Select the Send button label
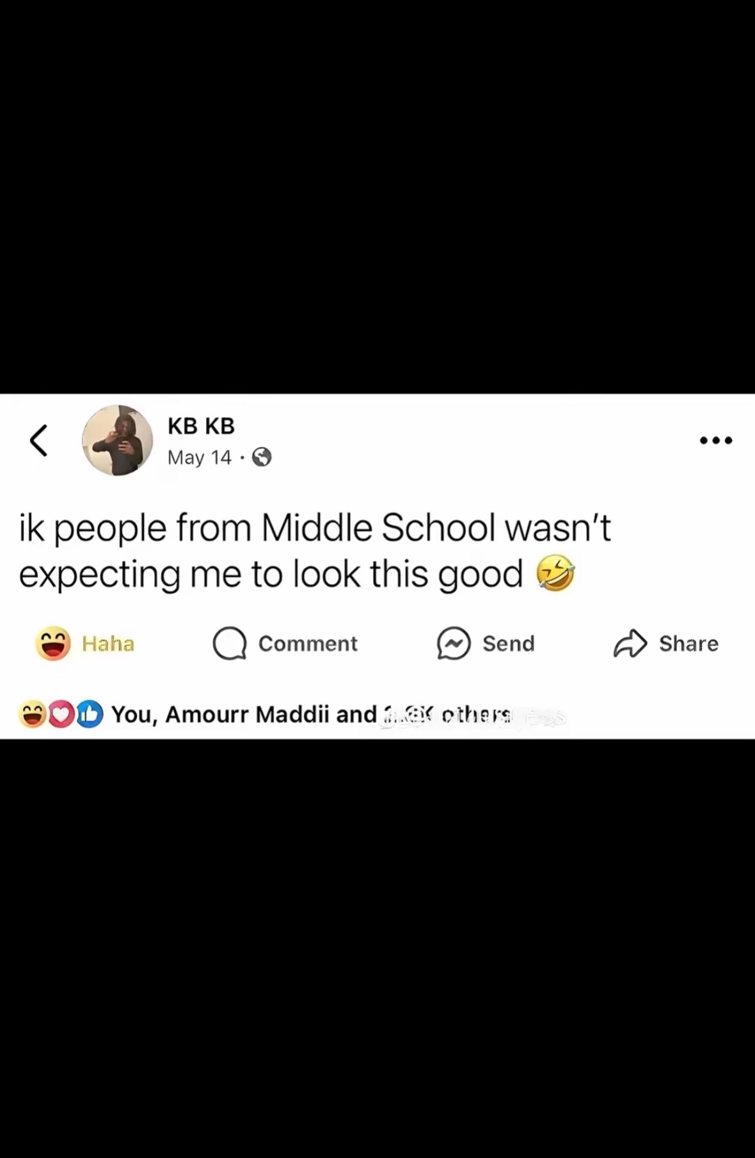Viewport: 755px width, 1158px height. point(509,644)
